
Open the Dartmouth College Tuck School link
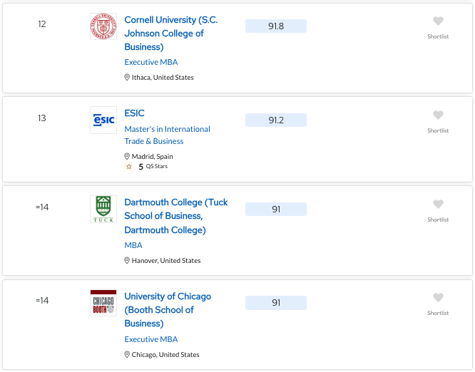176,216
